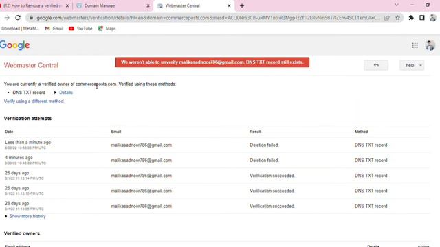Open the YouTube bookmark
This screenshot has height=247, width=440.
pyautogui.click(x=80, y=28)
